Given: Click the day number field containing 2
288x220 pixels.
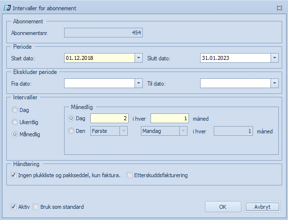Looking at the screenshot, I should coord(109,118).
